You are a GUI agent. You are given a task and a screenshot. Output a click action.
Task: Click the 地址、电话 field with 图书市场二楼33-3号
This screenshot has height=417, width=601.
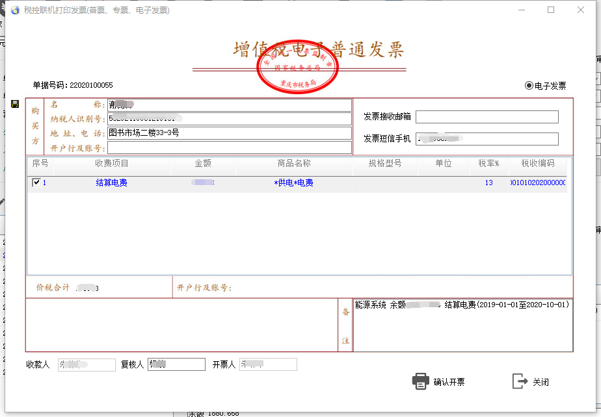click(x=229, y=133)
